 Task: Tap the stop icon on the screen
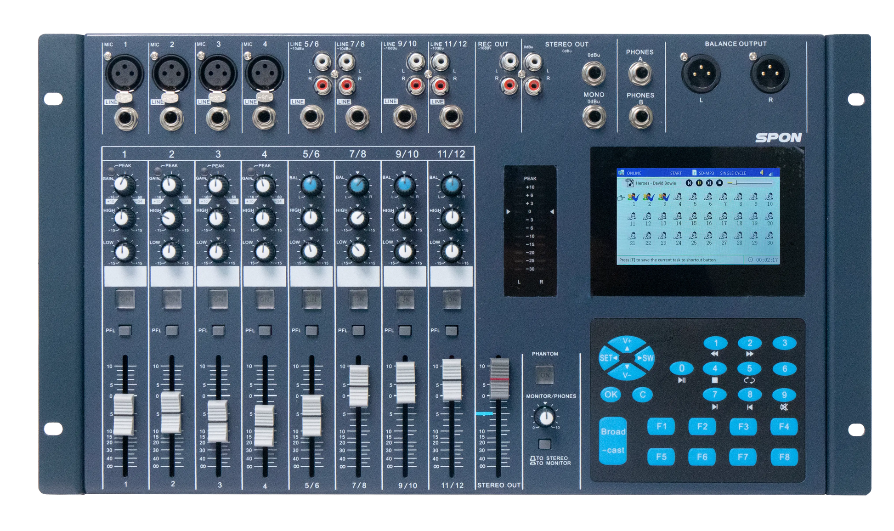(719, 183)
